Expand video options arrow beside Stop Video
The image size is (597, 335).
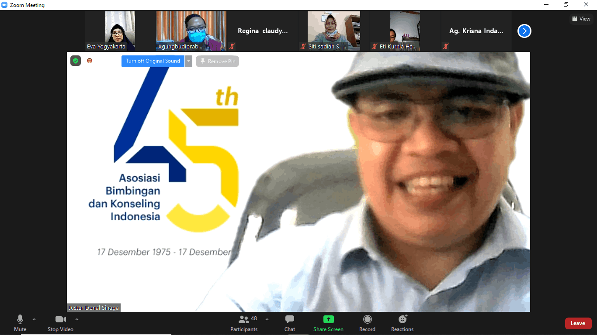[x=77, y=319]
